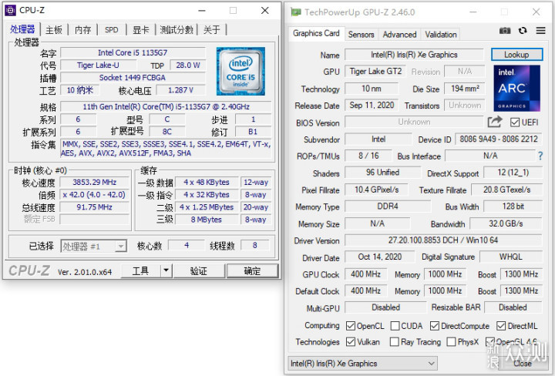This screenshot has width=555, height=376.
Task: Click the Tiger Lake-U codename field
Action: click(98, 65)
